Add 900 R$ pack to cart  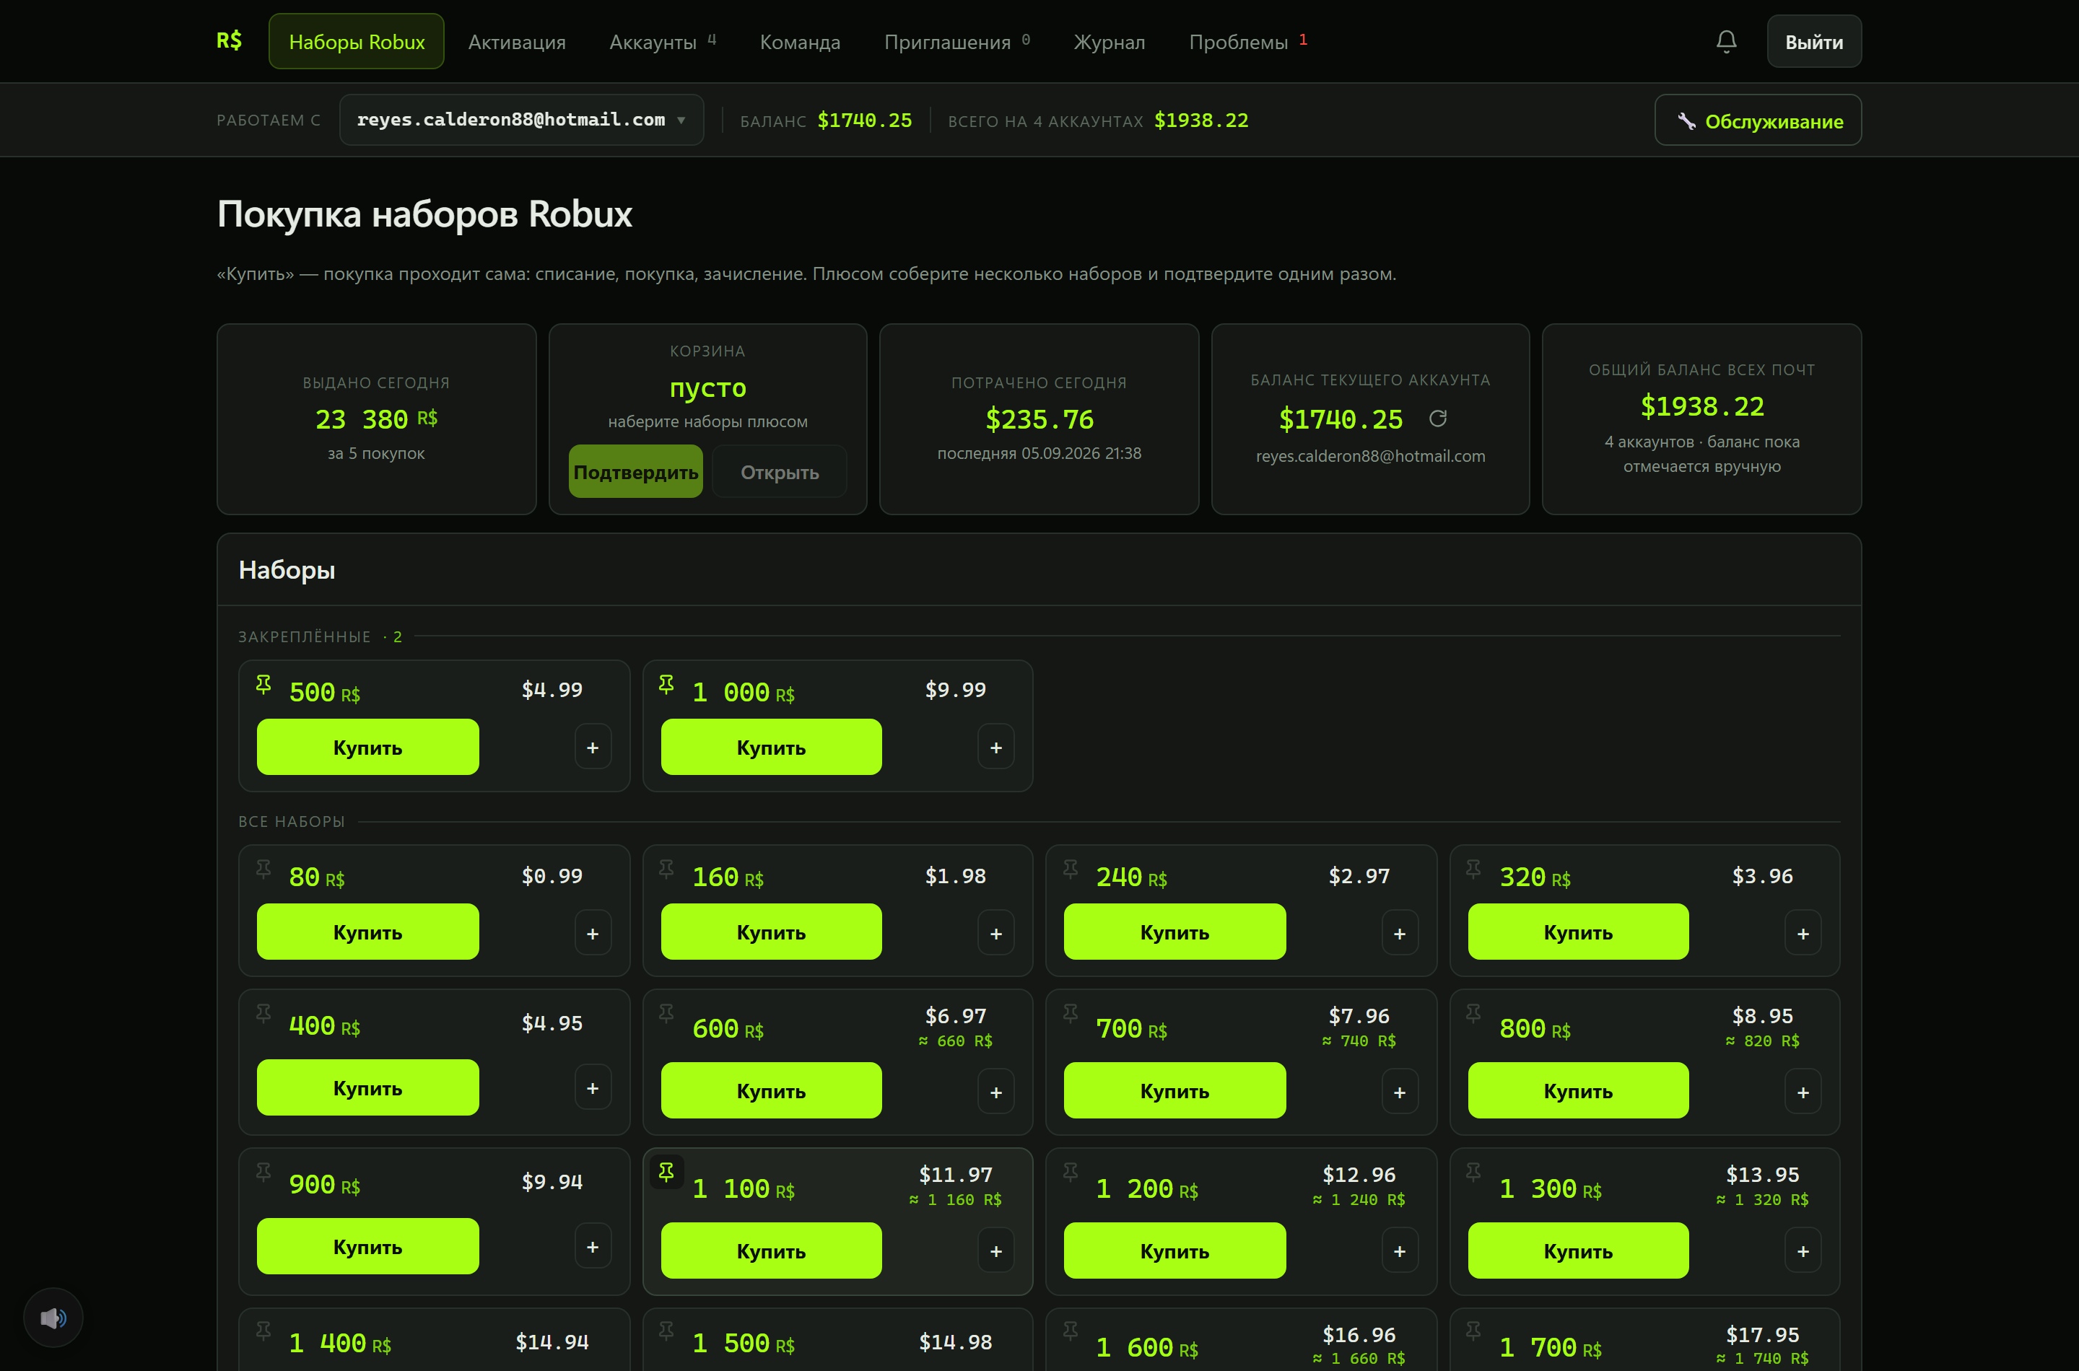pyautogui.click(x=593, y=1247)
